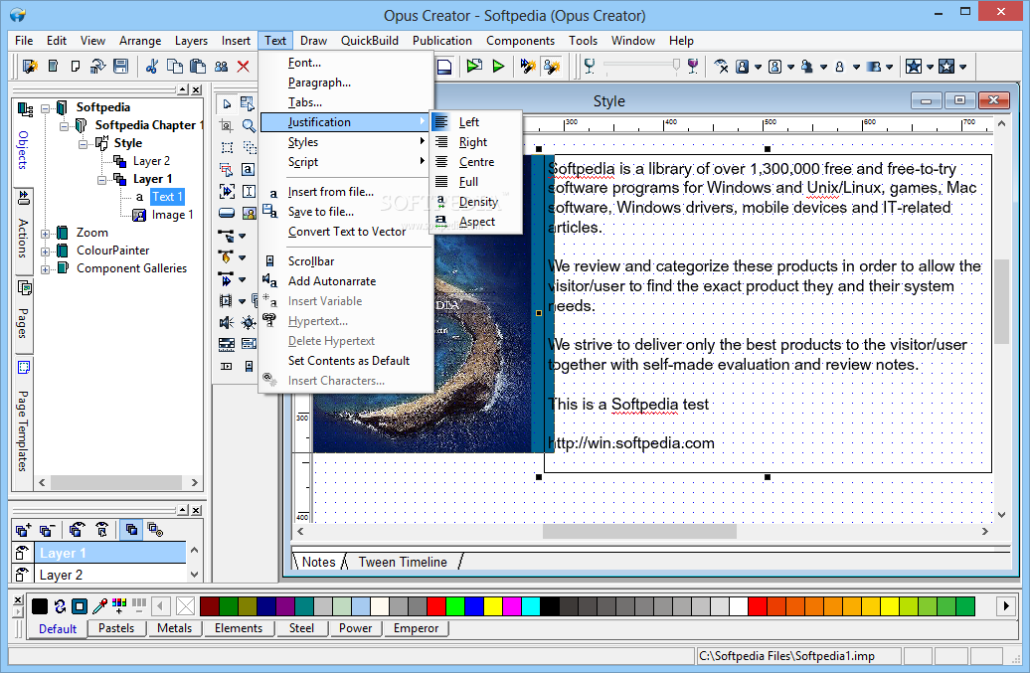
Task: Select the Image 1 tree item
Action: click(x=173, y=215)
